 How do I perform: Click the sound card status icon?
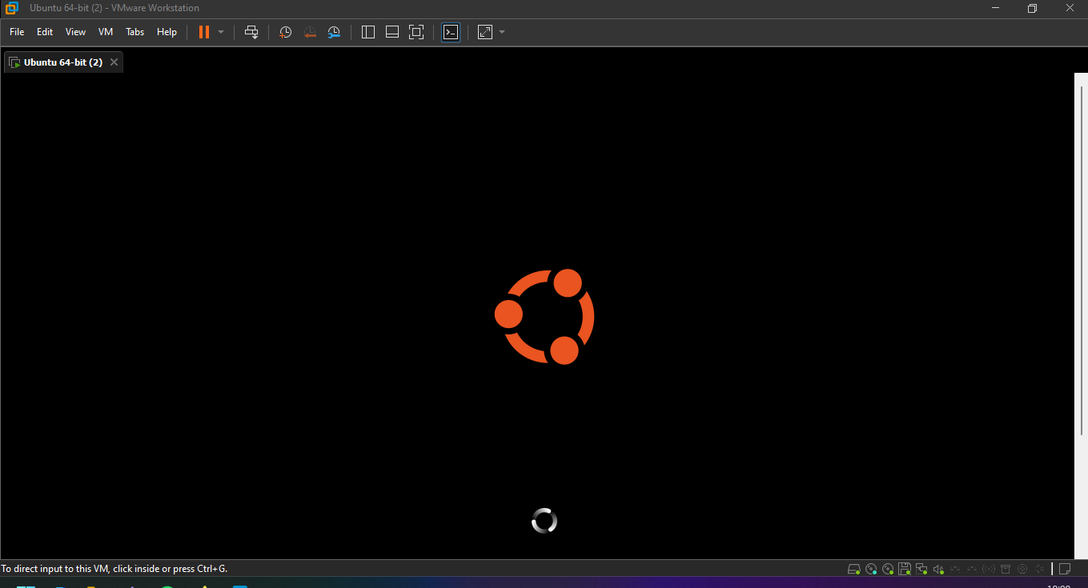[x=938, y=569]
